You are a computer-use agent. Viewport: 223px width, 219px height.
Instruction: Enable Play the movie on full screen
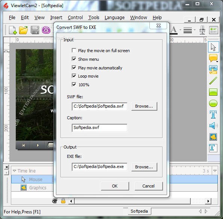point(74,50)
